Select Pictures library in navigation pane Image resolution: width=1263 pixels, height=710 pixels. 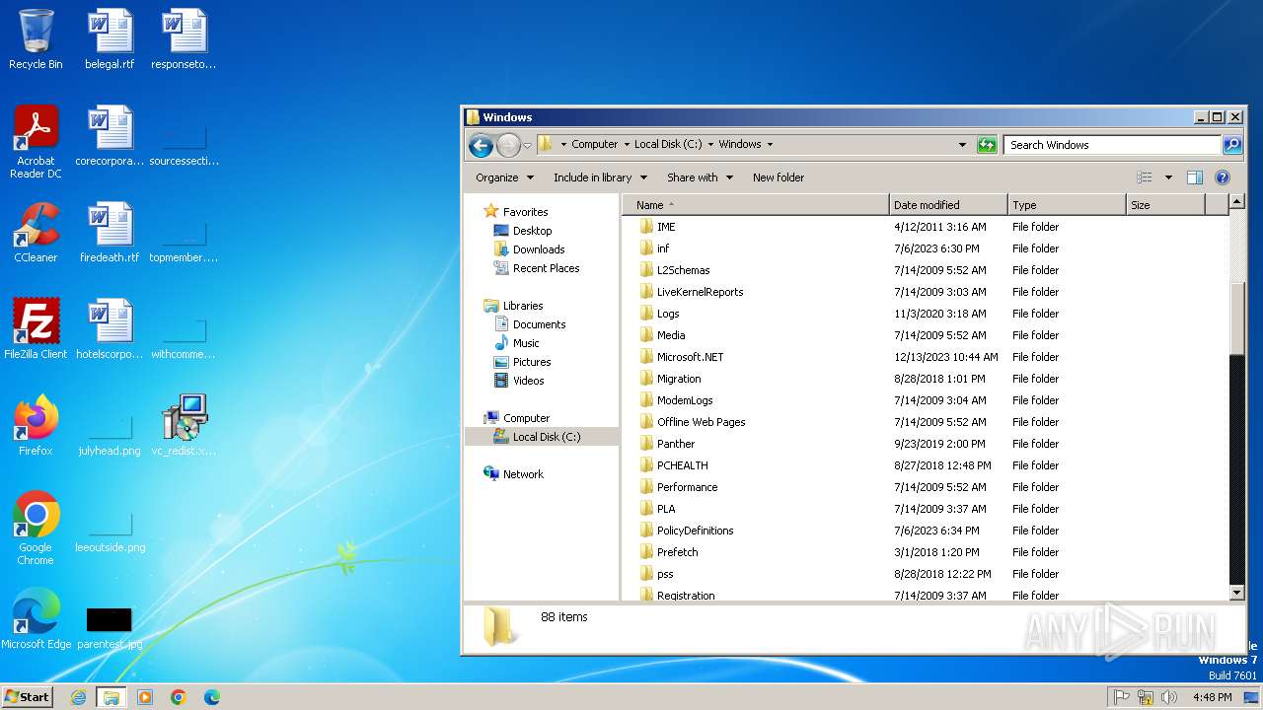pos(532,362)
